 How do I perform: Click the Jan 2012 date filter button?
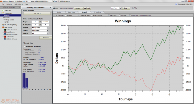tap(37, 14)
